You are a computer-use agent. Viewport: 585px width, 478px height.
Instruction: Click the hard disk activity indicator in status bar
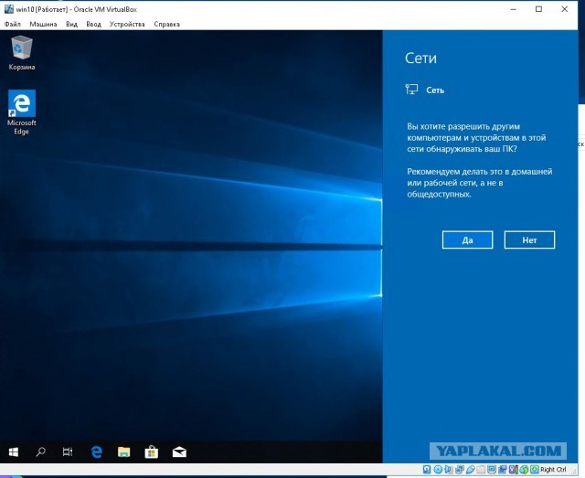click(427, 470)
